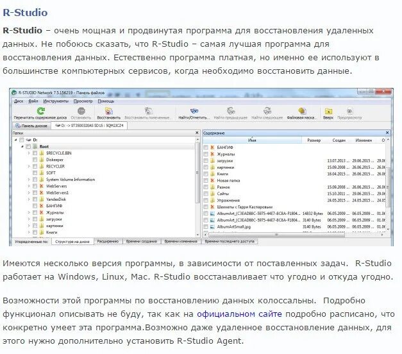Click the Имя column header

(252, 140)
